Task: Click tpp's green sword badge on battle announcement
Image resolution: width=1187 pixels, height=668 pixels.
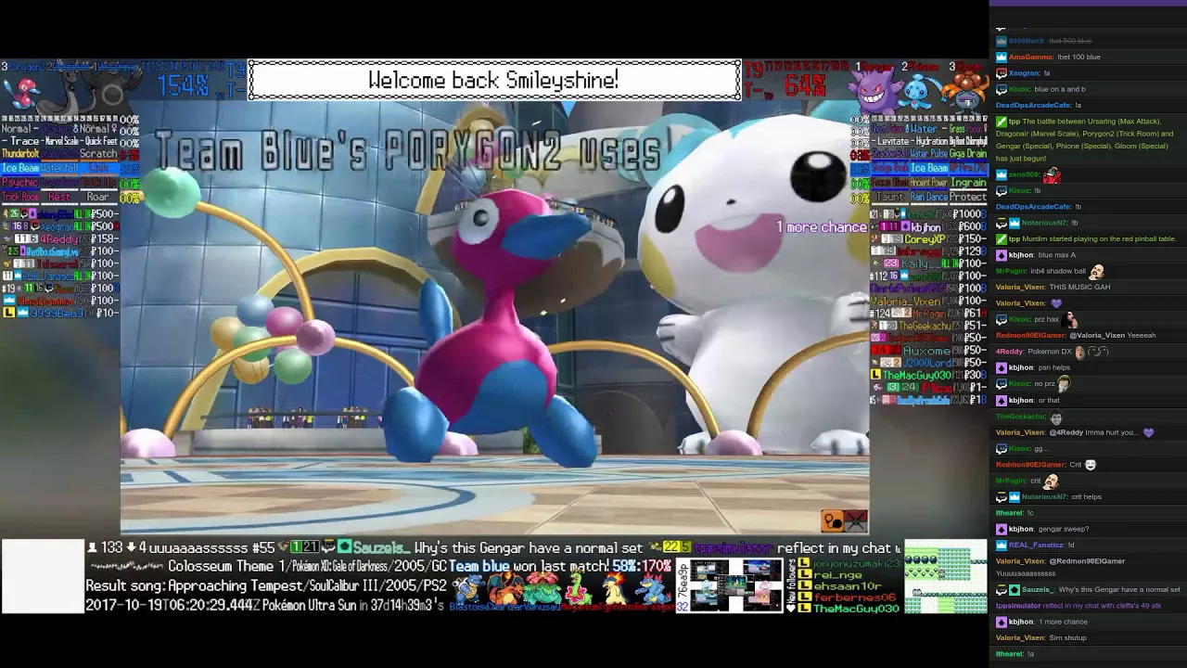Action: [1001, 122]
